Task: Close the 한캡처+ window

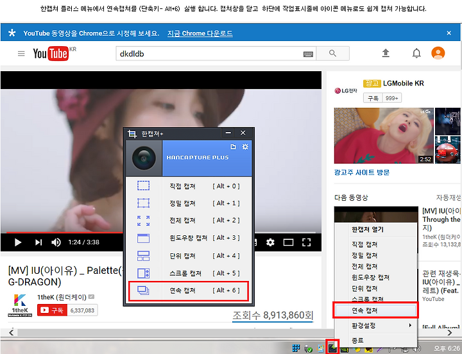Action: (243, 133)
